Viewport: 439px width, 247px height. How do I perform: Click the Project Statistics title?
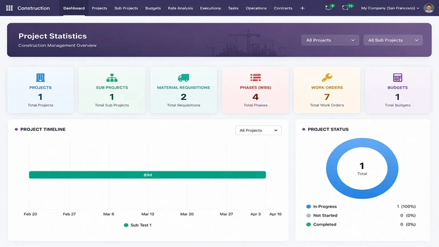[x=53, y=36]
